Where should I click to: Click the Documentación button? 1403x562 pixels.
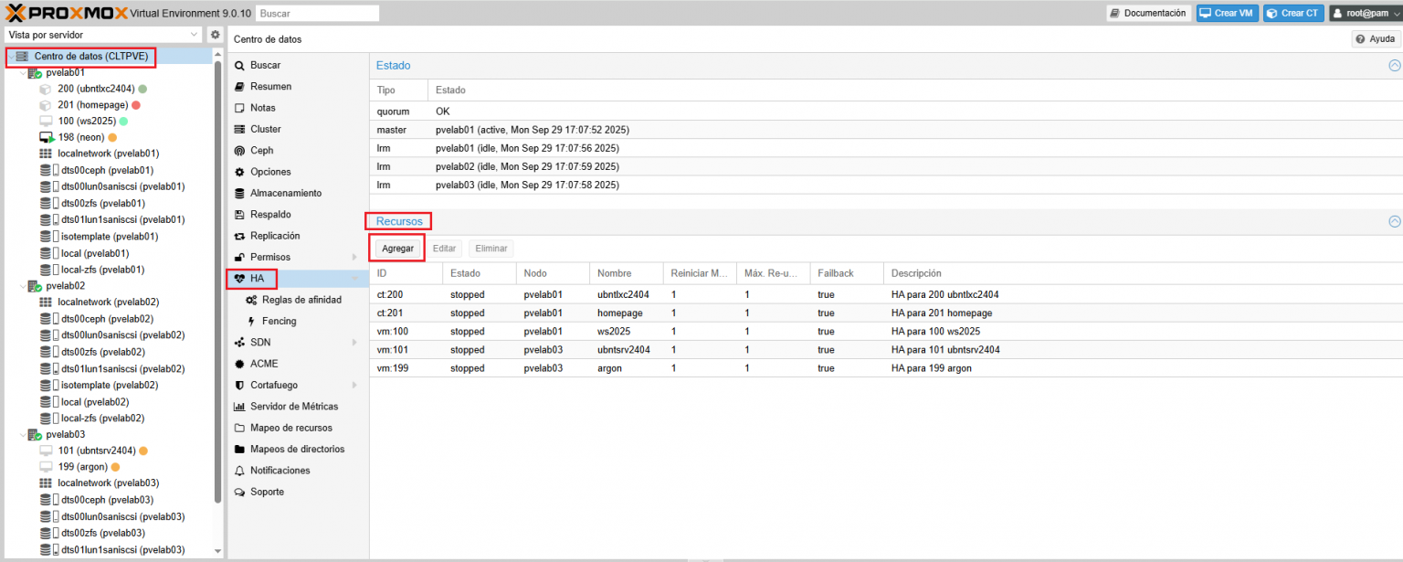pyautogui.click(x=1148, y=13)
